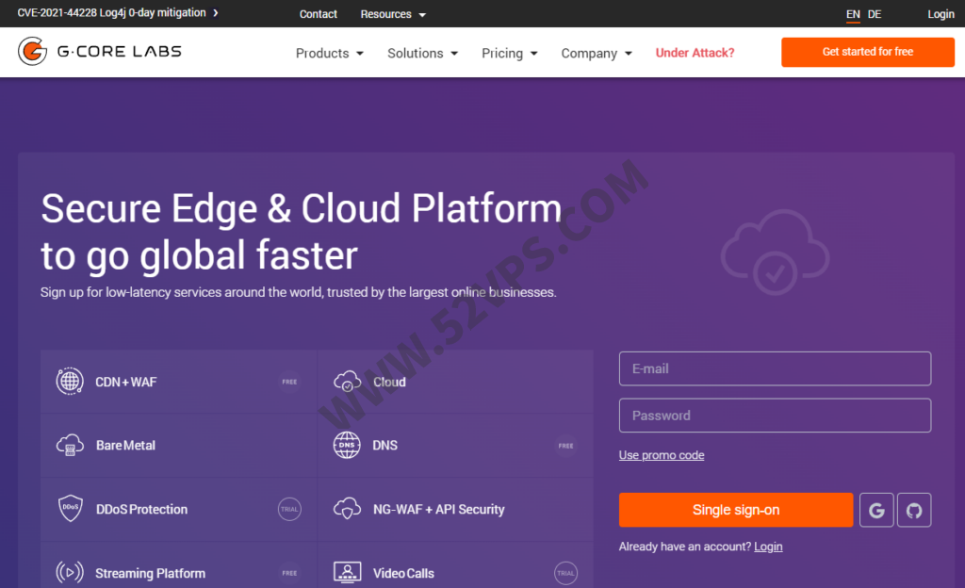
Task: Click the G-Core Labs logo icon
Action: pyautogui.click(x=33, y=51)
